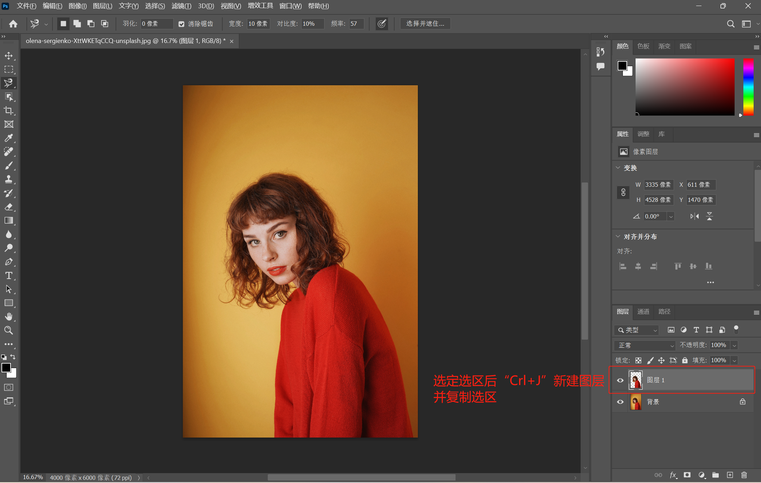Viewport: 761px width, 483px height.
Task: Hide 图层 1 using its eye icon
Action: pyautogui.click(x=620, y=380)
